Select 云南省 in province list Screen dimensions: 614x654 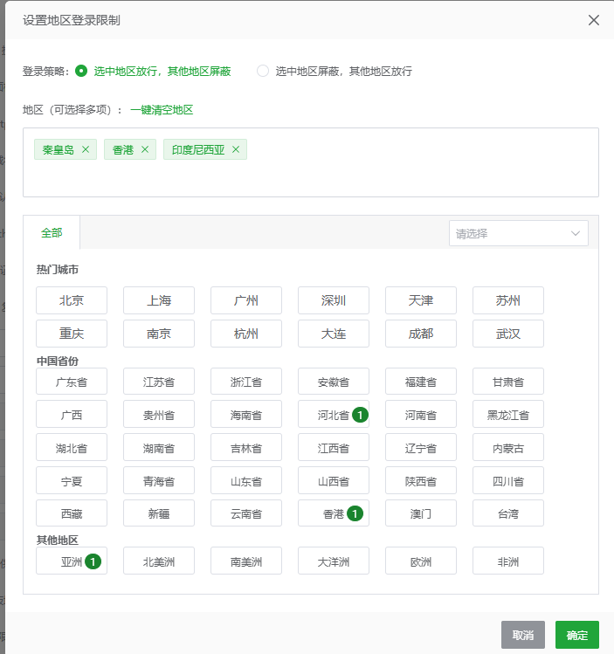pyautogui.click(x=246, y=513)
